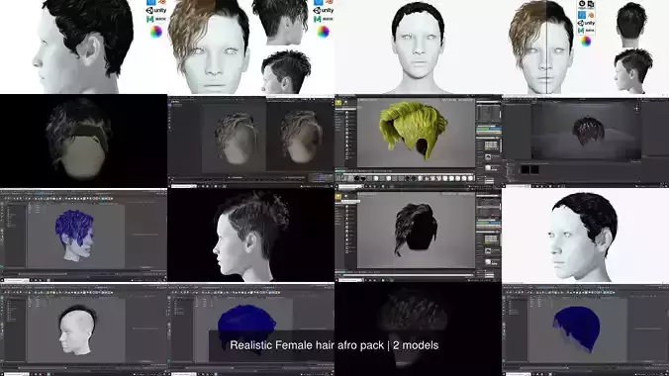Open the side-profile black hair render thumbnail
This screenshot has height=376, width=669.
click(x=83, y=47)
